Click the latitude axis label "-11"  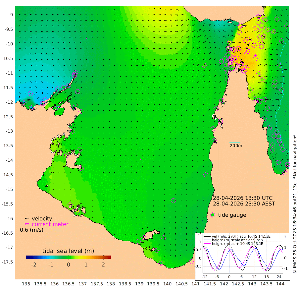coord(9,73)
